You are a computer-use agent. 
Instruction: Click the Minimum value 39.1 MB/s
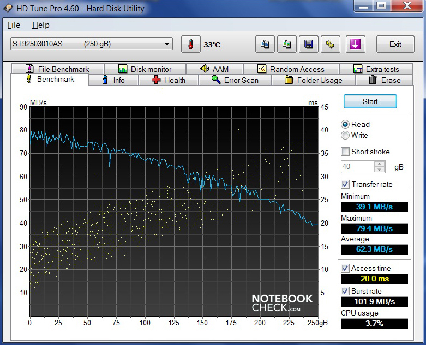pyautogui.click(x=374, y=207)
